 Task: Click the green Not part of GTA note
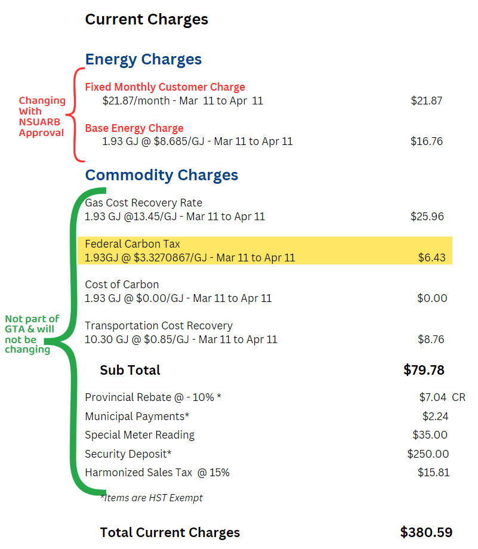[32, 334]
